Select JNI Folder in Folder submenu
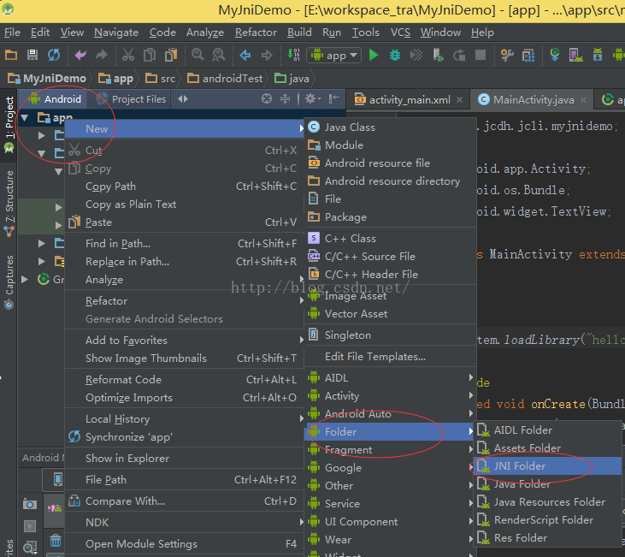This screenshot has height=557, width=625. point(548,466)
